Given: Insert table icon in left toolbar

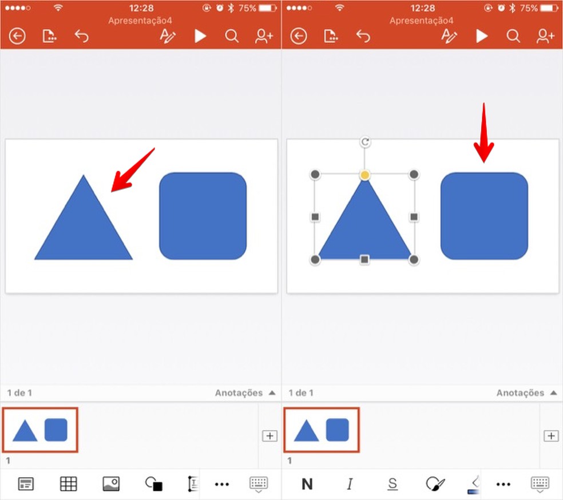Looking at the screenshot, I should point(68,484).
